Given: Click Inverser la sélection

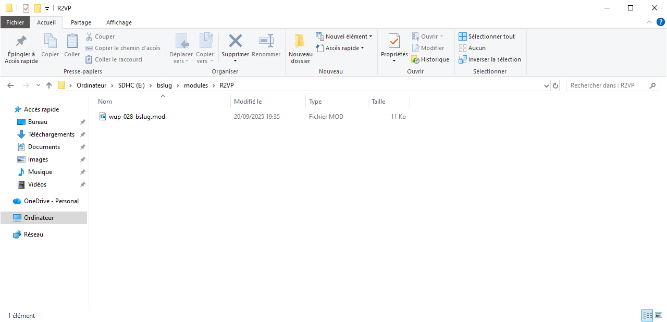Looking at the screenshot, I should pyautogui.click(x=490, y=59).
